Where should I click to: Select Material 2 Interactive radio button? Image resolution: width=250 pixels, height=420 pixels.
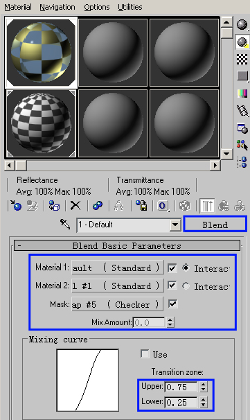[x=186, y=286]
